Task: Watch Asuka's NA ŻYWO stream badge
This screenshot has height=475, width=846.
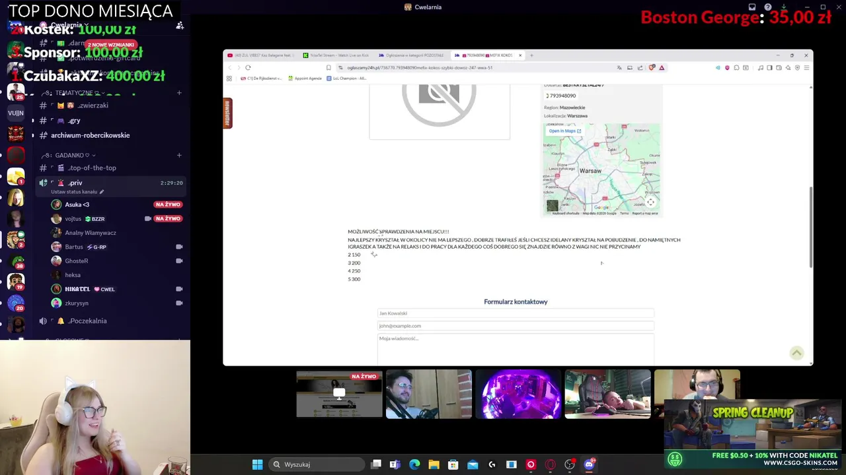Action: 167,205
